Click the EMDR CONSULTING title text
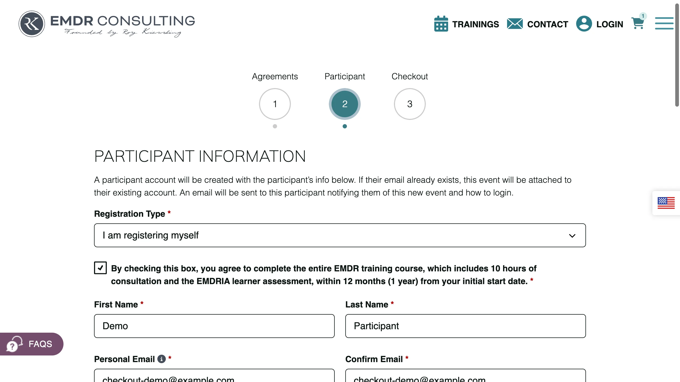 click(x=122, y=21)
